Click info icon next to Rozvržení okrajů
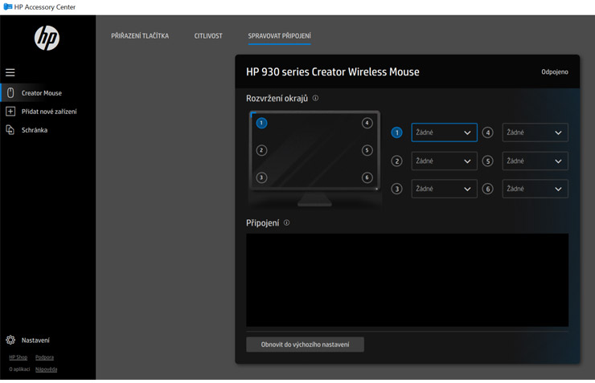595x383 pixels. point(315,98)
